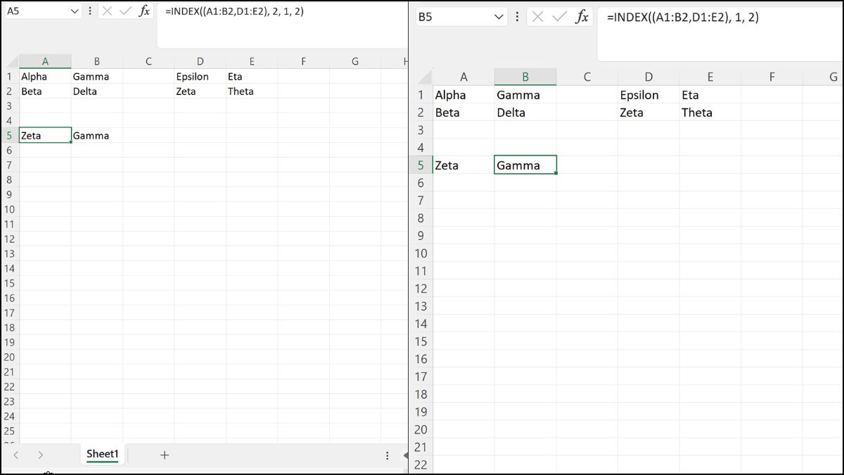Viewport: 844px width, 475px height.
Task: Click column header B in left spreadsheet
Action: pos(97,62)
